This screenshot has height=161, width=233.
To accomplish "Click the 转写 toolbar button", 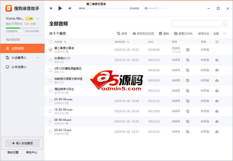I will pyautogui.click(x=122, y=33).
